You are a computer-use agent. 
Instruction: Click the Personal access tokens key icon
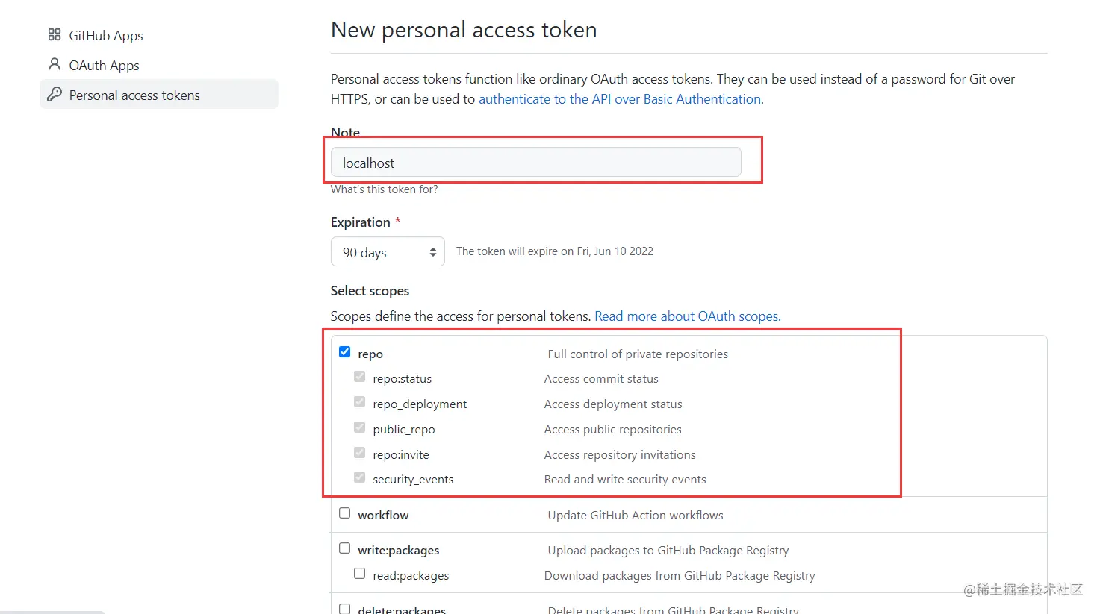click(55, 95)
